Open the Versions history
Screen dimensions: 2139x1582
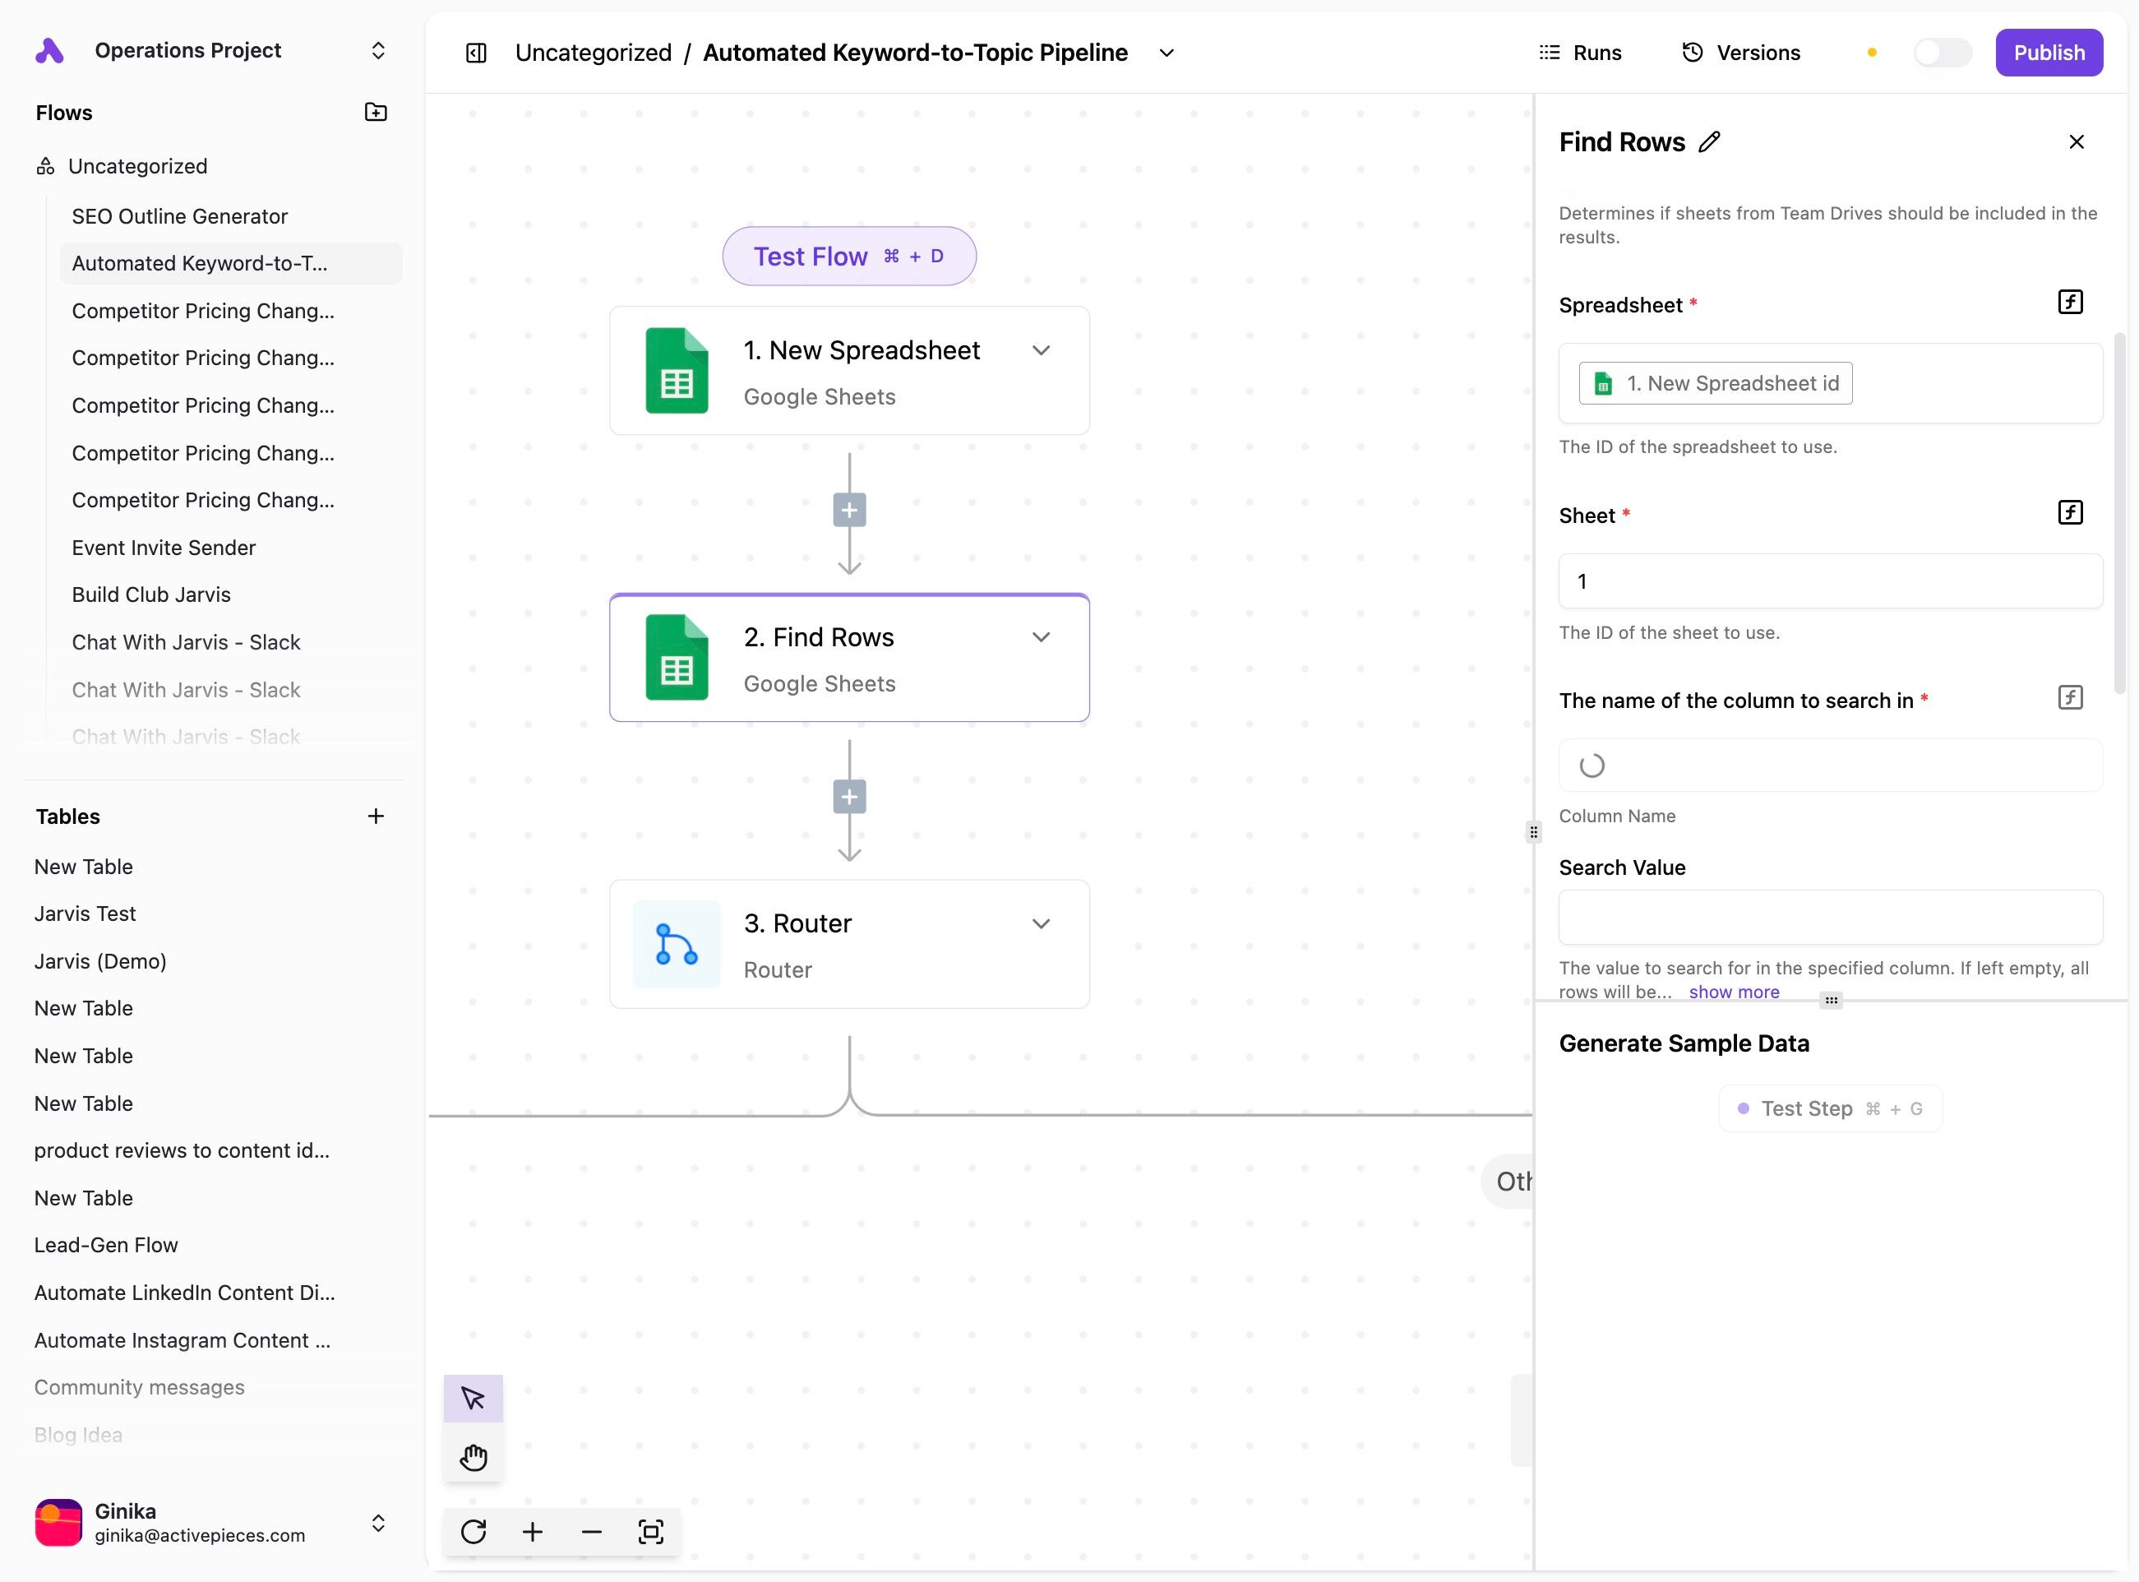(x=1740, y=53)
